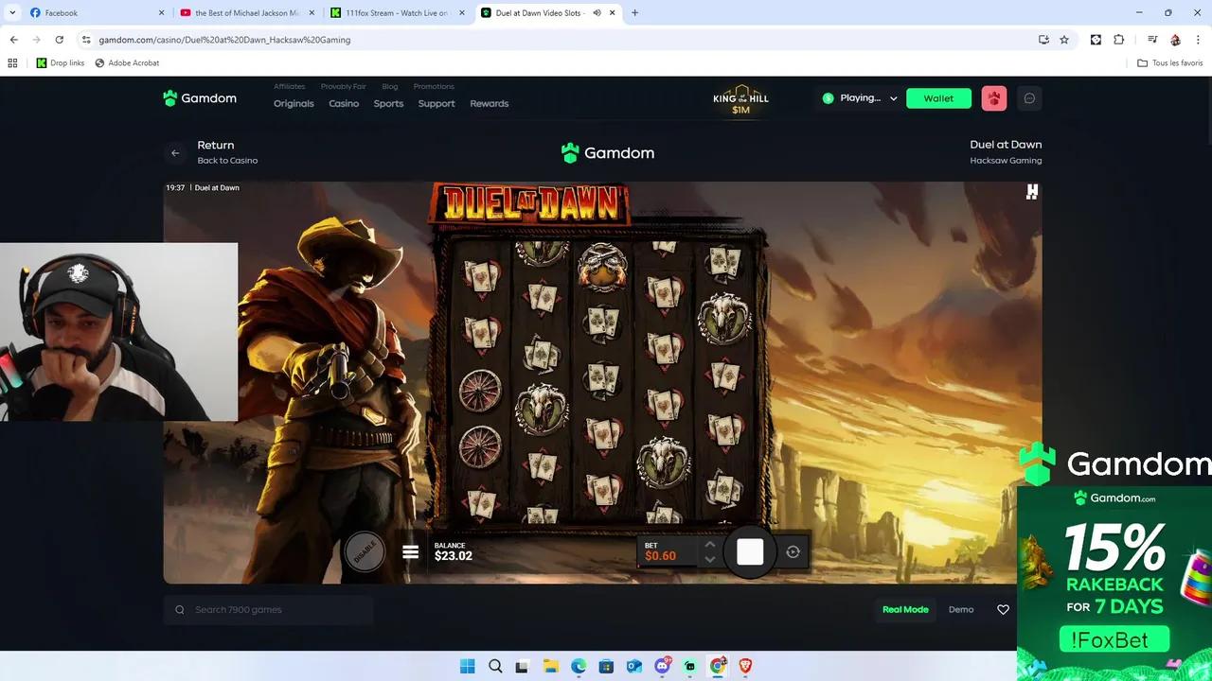
Task: Open the Support page
Action: (437, 104)
